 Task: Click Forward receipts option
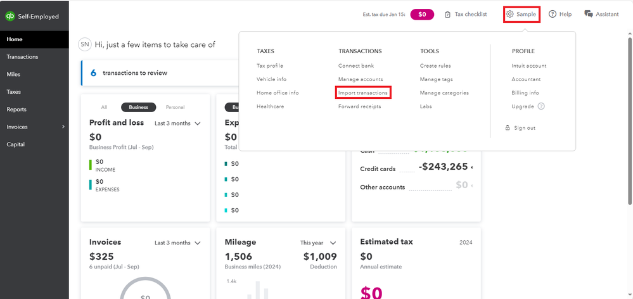pos(360,106)
